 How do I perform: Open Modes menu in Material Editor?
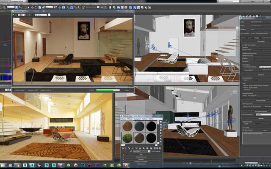tap(123, 119)
